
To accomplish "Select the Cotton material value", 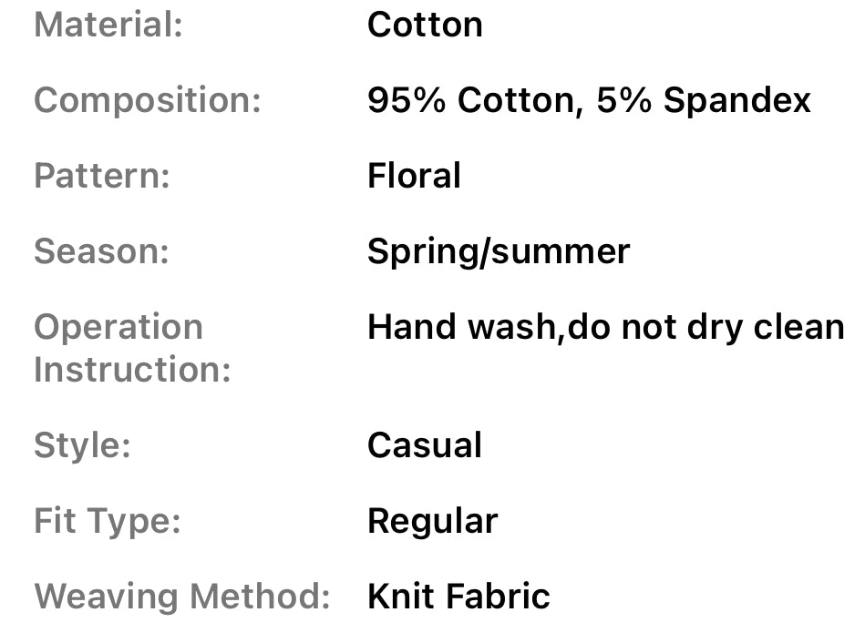I will pos(425,25).
